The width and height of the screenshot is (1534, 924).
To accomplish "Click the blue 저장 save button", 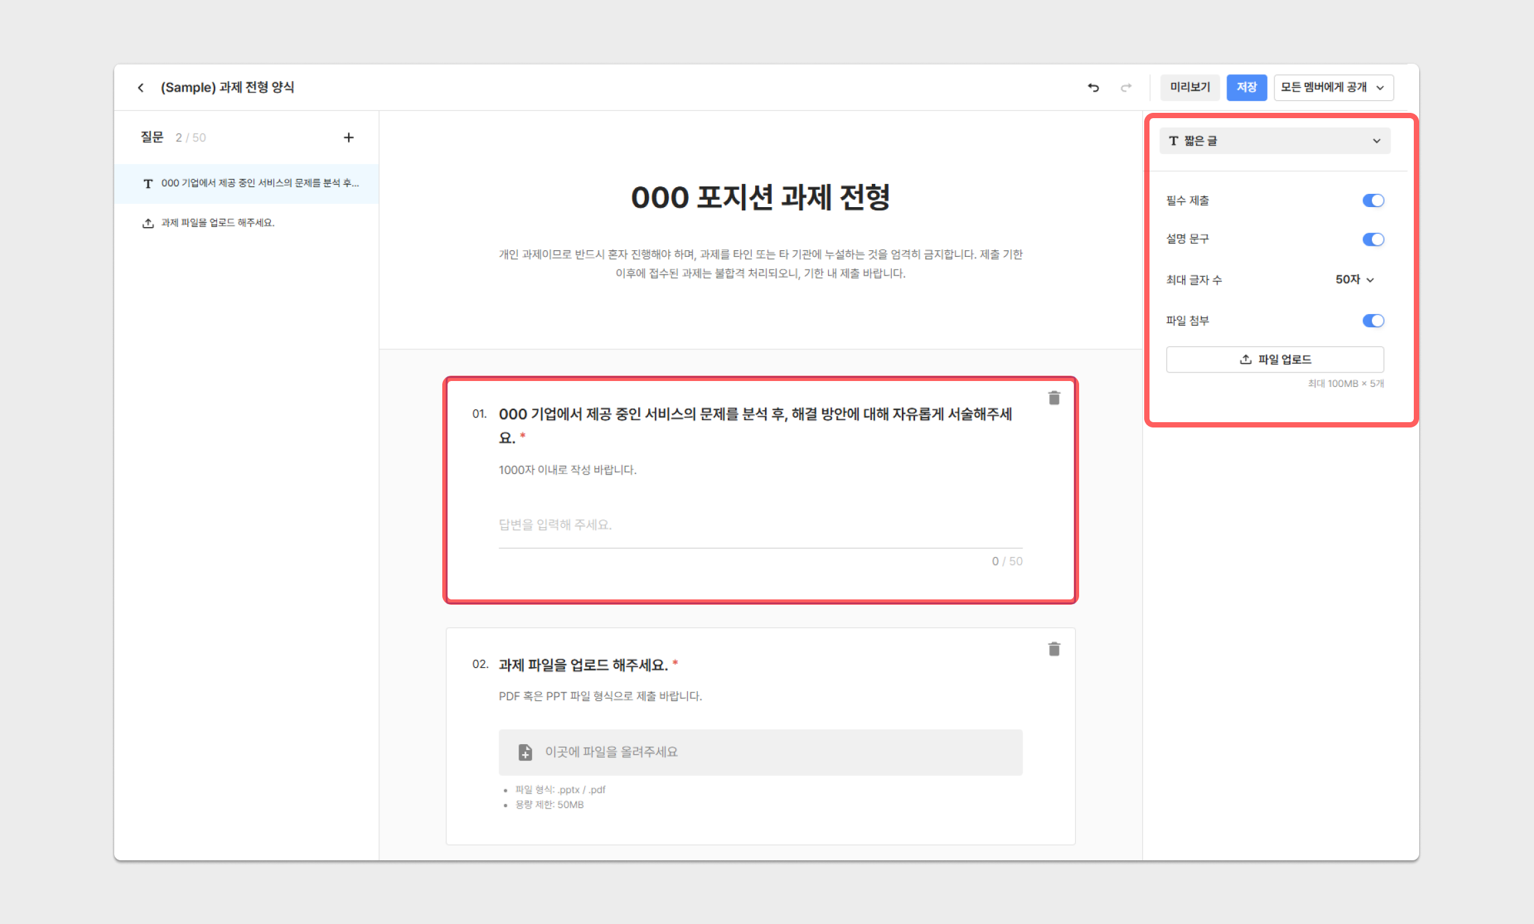I will (x=1246, y=88).
